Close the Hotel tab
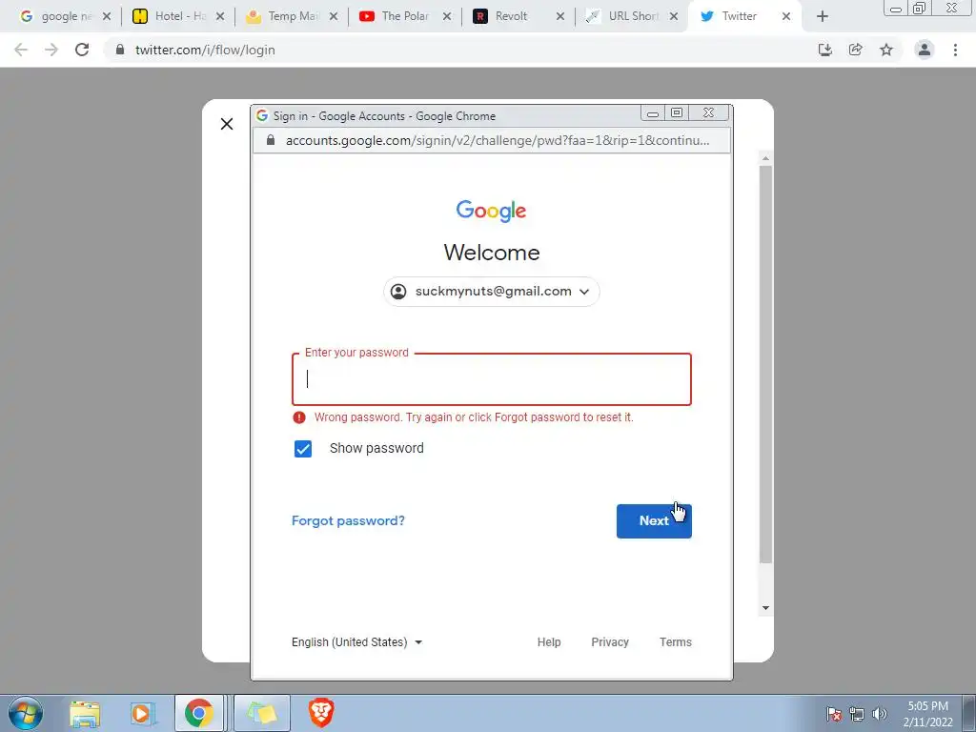This screenshot has width=976, height=732. point(220,17)
